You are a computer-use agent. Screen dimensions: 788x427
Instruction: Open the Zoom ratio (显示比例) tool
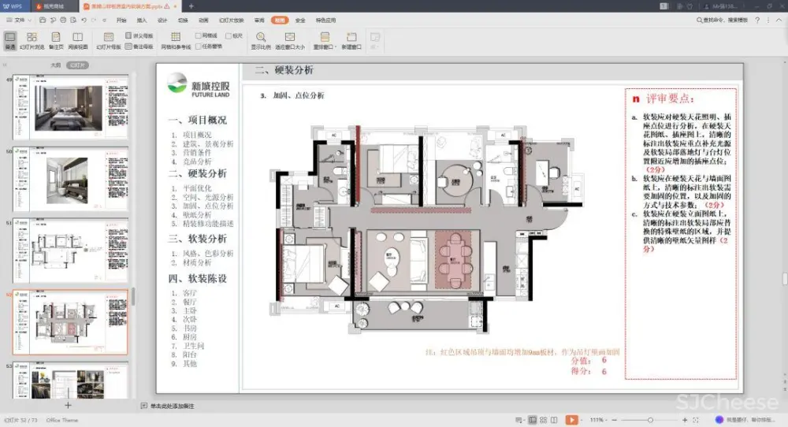point(261,39)
